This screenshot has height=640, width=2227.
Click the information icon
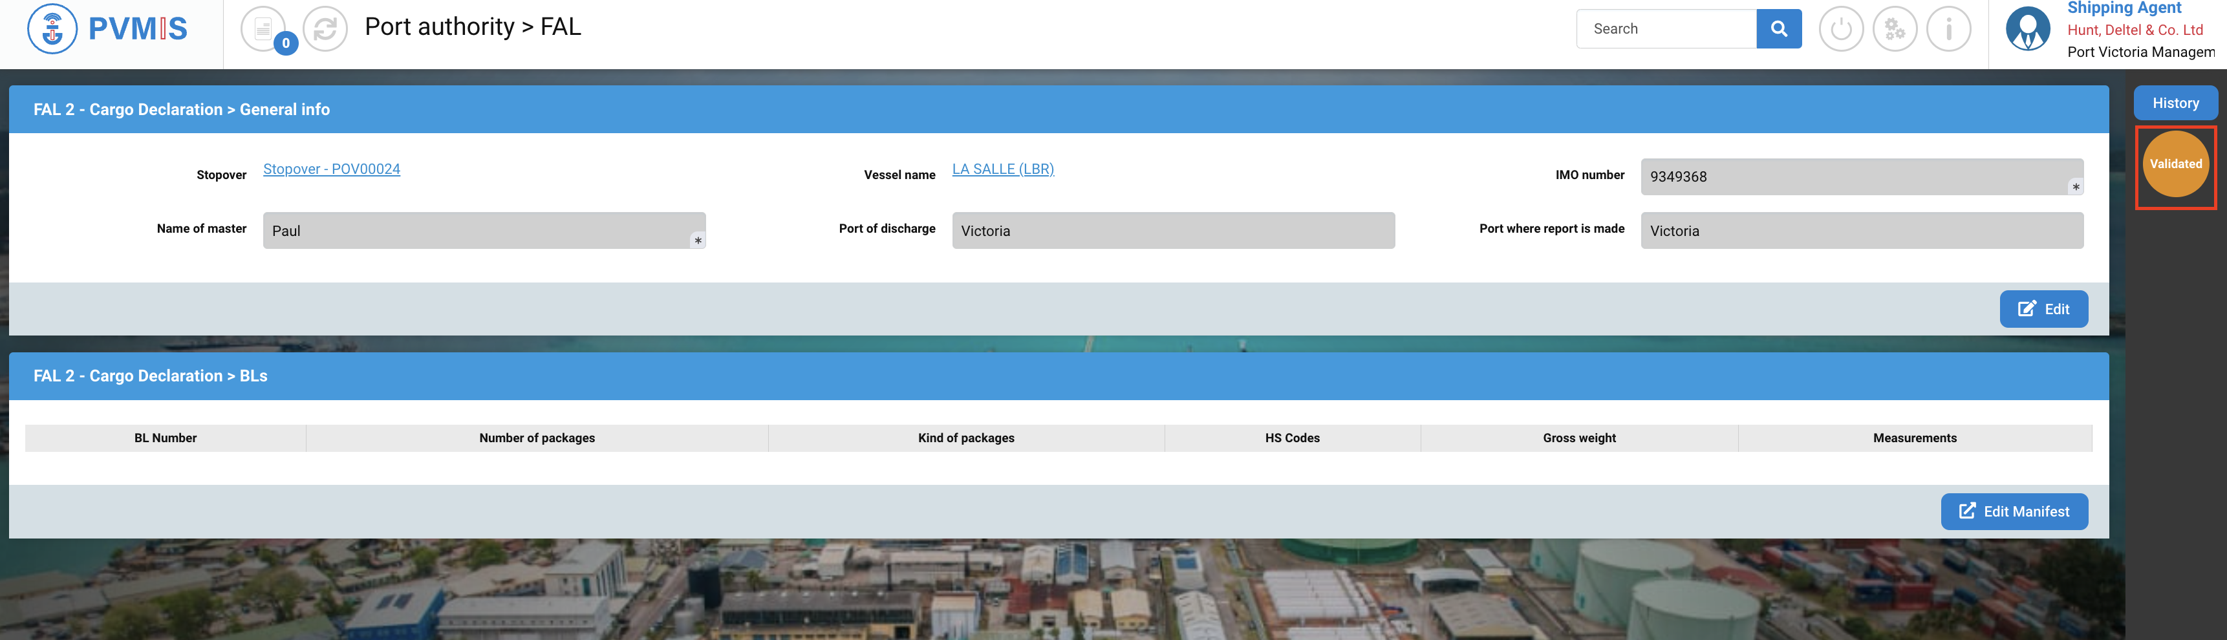(x=1949, y=28)
